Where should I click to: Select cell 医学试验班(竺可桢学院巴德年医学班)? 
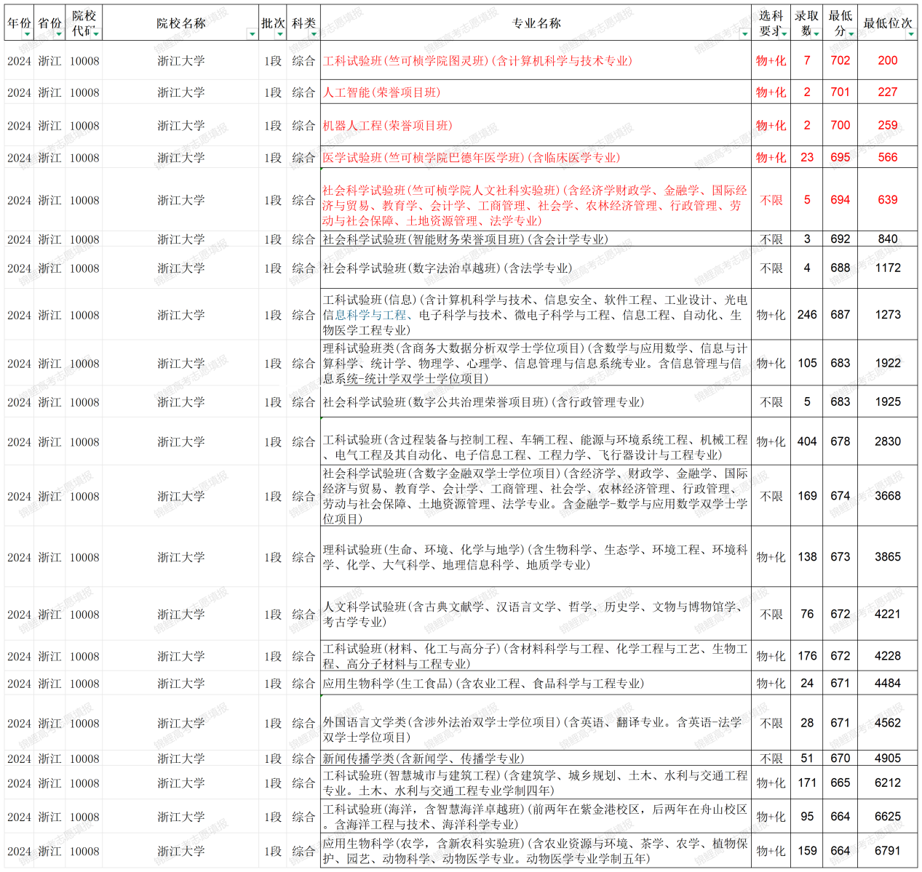pos(536,158)
